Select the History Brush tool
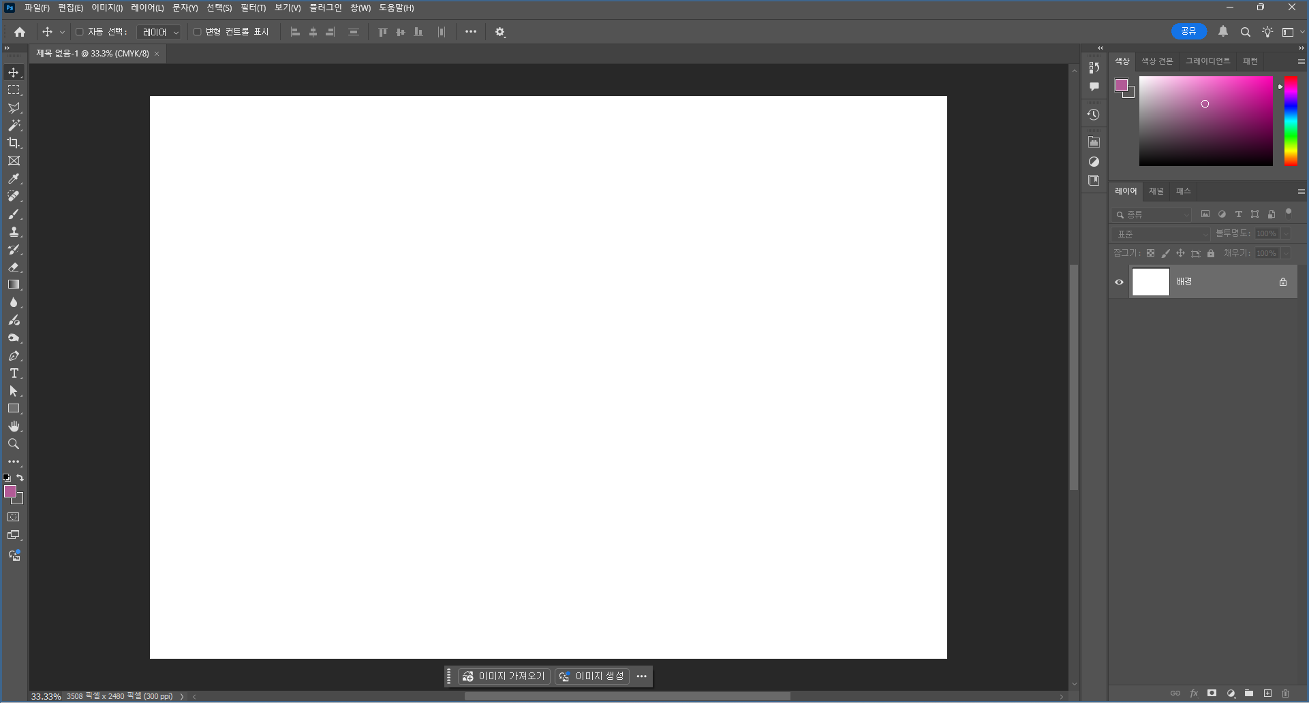 click(14, 249)
